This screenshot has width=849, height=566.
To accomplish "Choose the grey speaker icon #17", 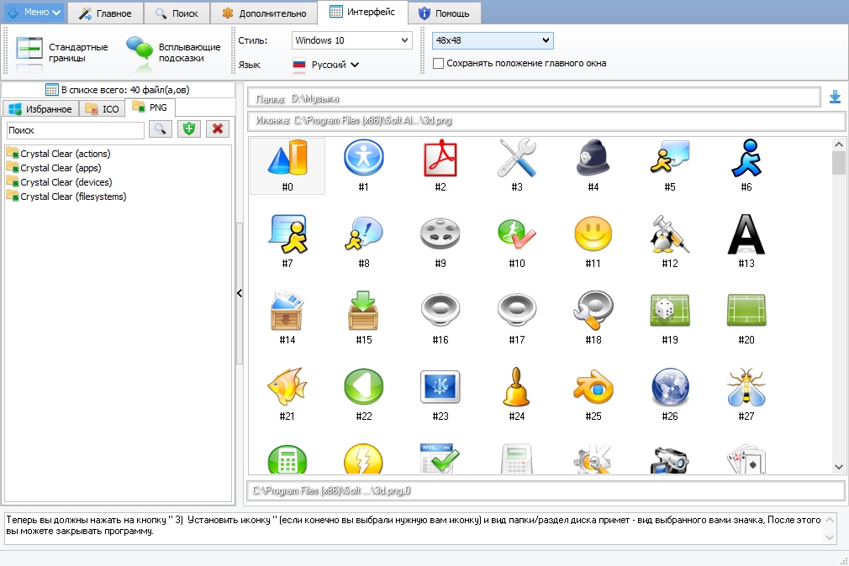I will (517, 311).
